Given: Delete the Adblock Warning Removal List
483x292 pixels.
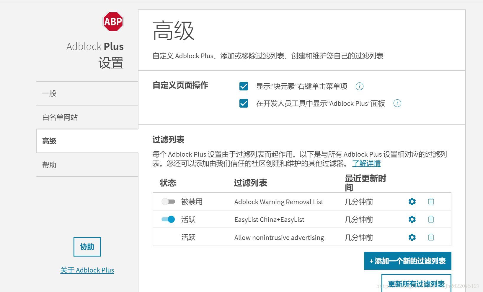Looking at the screenshot, I should [431, 202].
